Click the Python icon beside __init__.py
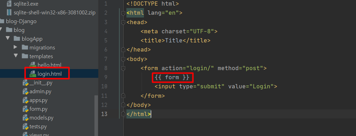 tap(25, 83)
